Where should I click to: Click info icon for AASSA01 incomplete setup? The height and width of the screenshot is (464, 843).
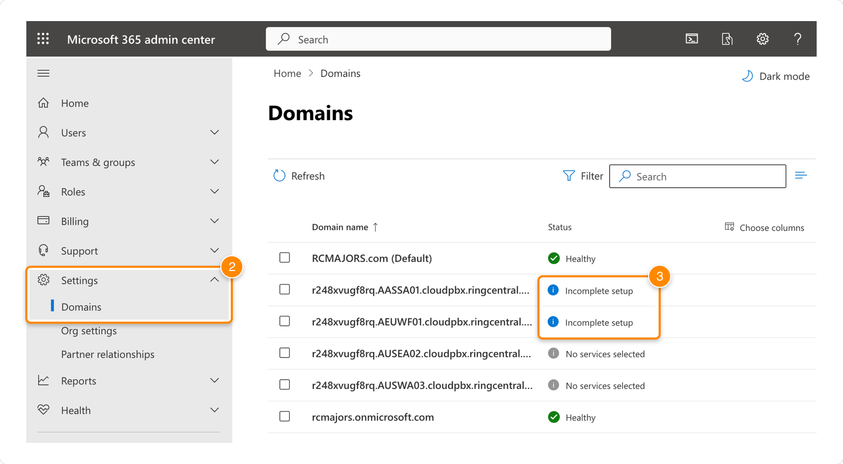pyautogui.click(x=553, y=291)
